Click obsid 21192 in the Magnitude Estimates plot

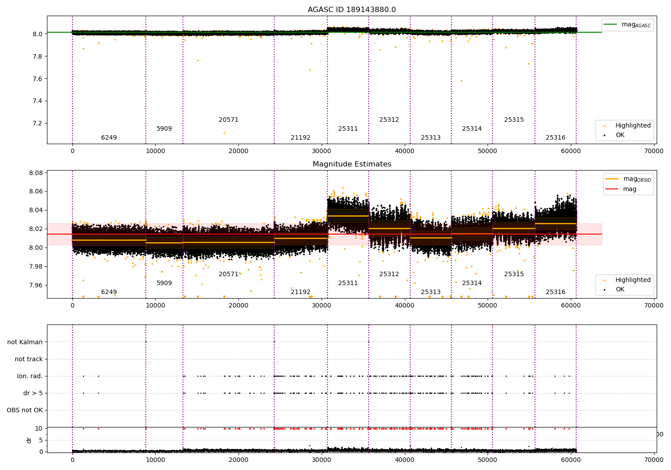[301, 292]
